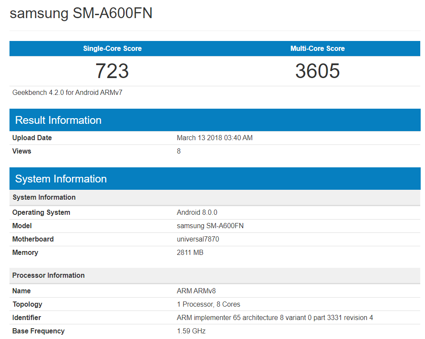The image size is (425, 339).
Task: Click the Operating System label
Action: [41, 212]
